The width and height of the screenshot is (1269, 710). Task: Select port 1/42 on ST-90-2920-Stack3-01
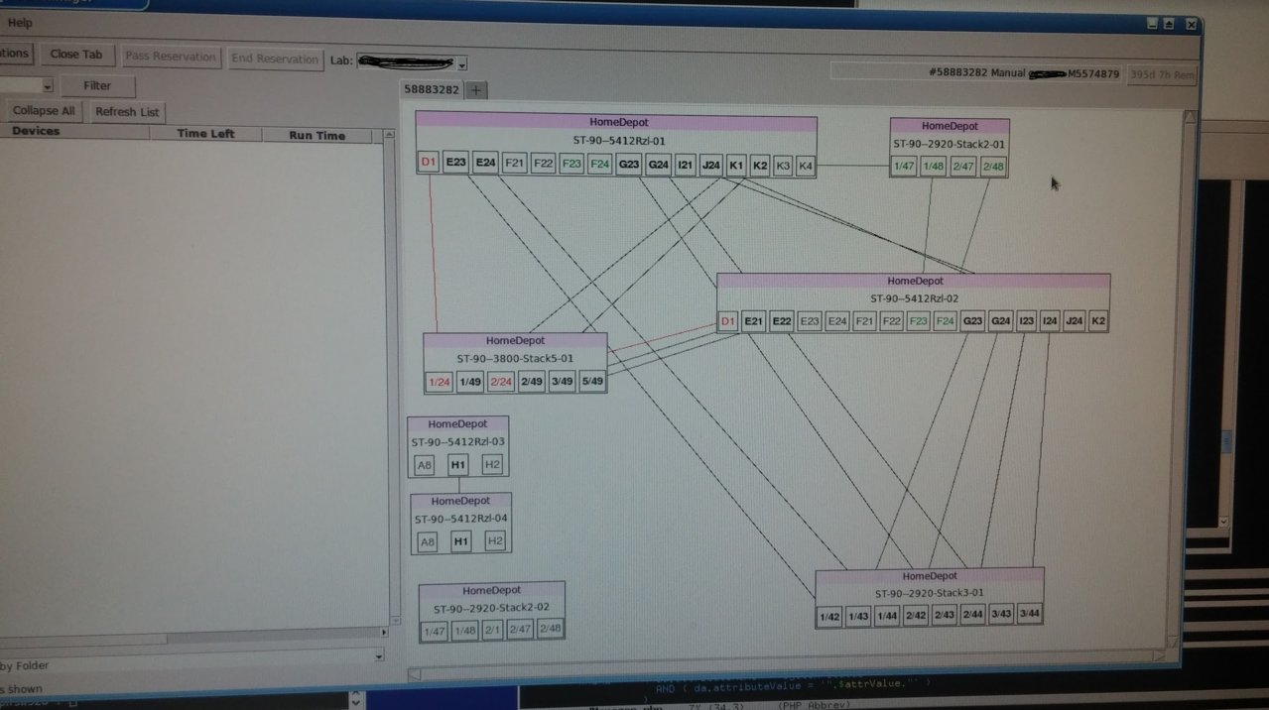829,617
